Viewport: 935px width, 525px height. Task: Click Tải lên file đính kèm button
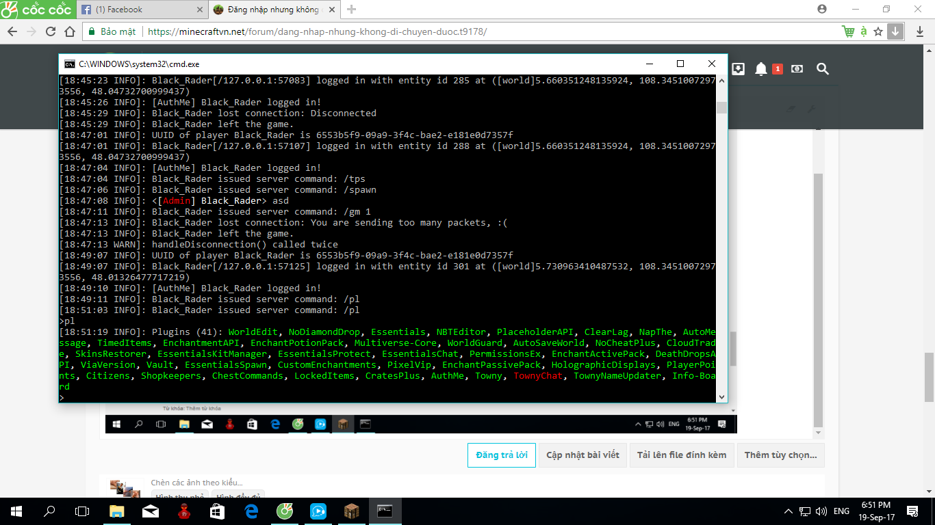(682, 455)
